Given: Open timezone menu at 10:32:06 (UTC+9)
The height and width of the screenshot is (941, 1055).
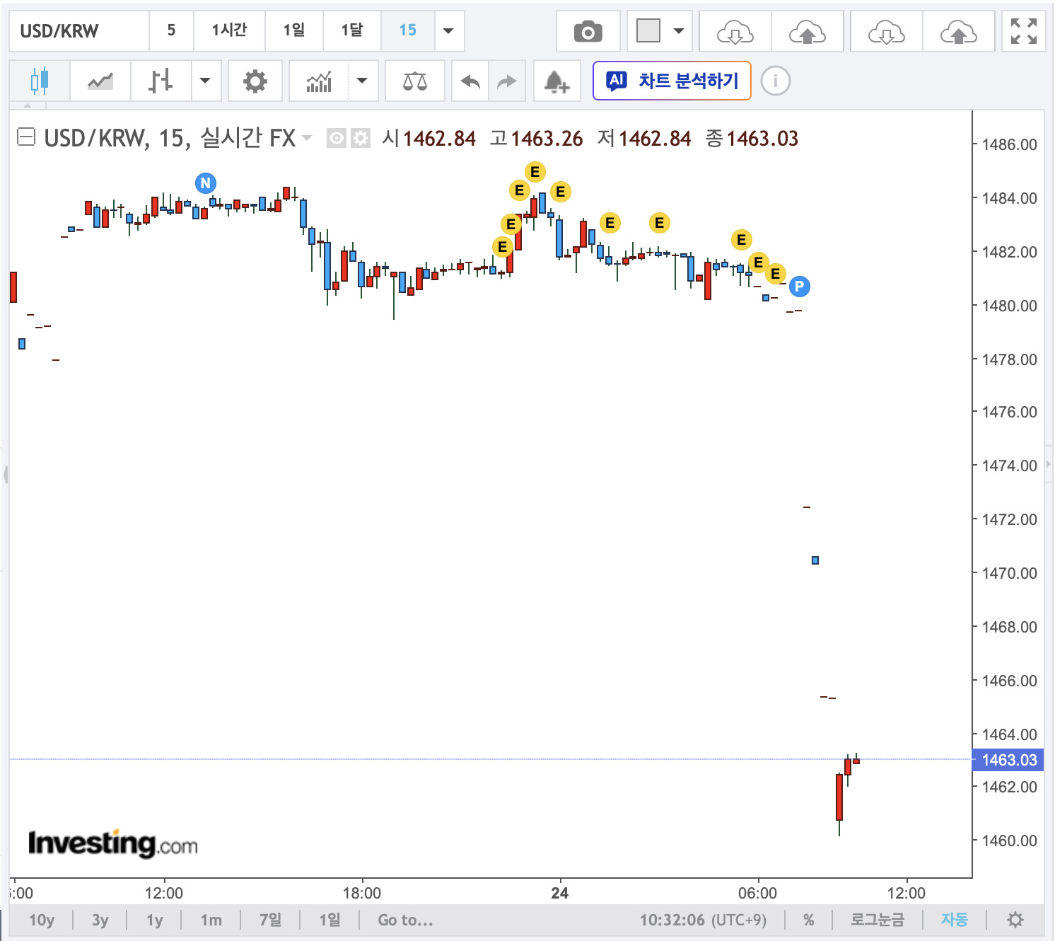Looking at the screenshot, I should [703, 920].
